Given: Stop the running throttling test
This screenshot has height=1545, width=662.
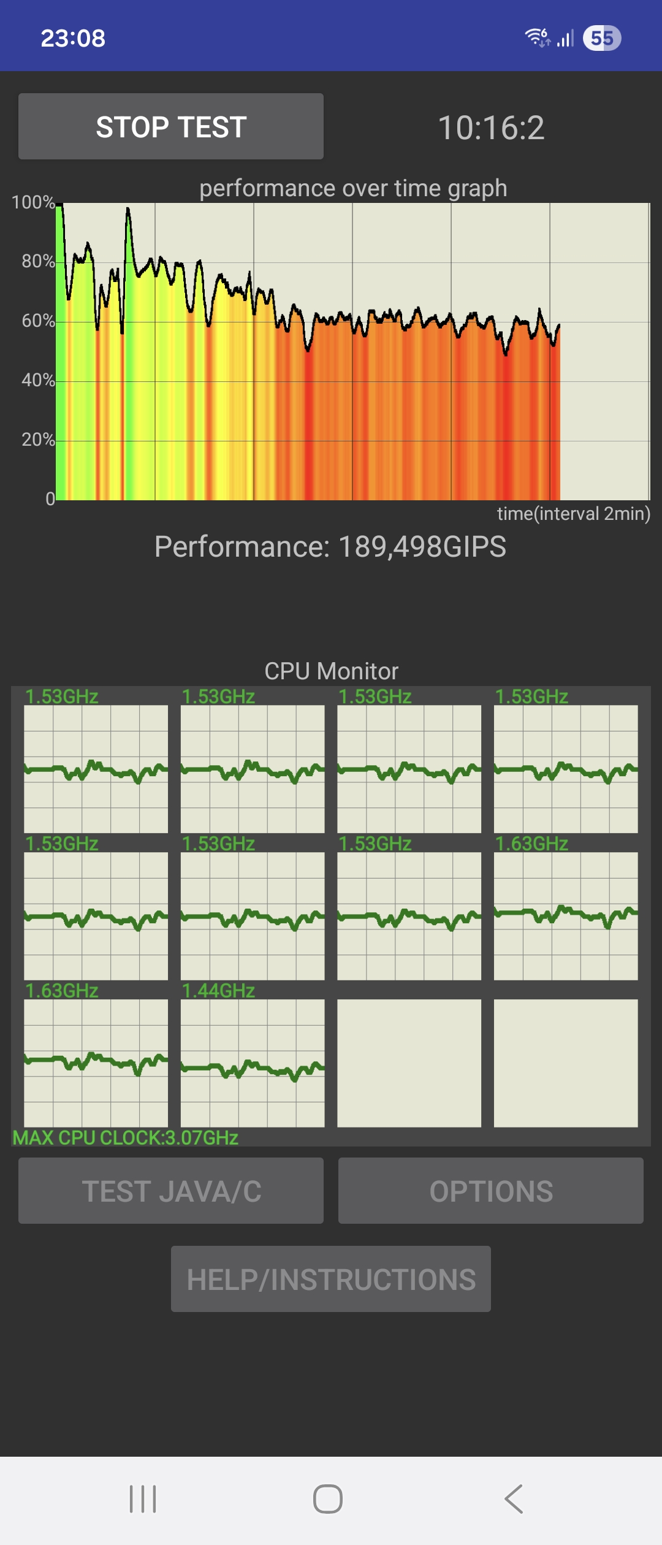Looking at the screenshot, I should pos(171,126).
